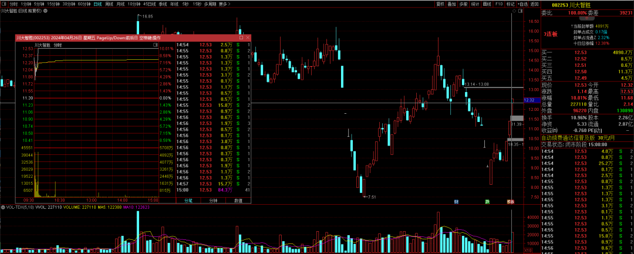Click 买二 price 12.52 row
This screenshot has height=254, width=634.
588,59
